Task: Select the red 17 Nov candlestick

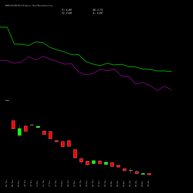Action: pyautogui.click(x=51, y=135)
